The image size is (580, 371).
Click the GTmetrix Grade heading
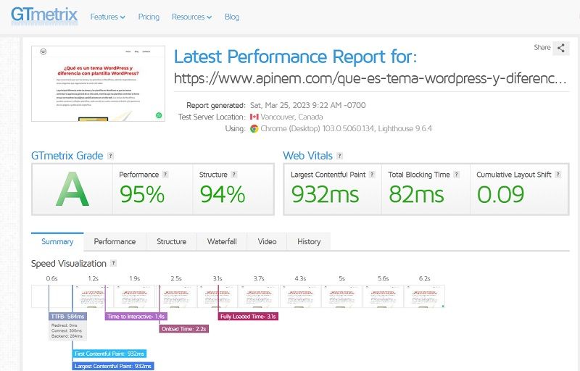point(67,156)
